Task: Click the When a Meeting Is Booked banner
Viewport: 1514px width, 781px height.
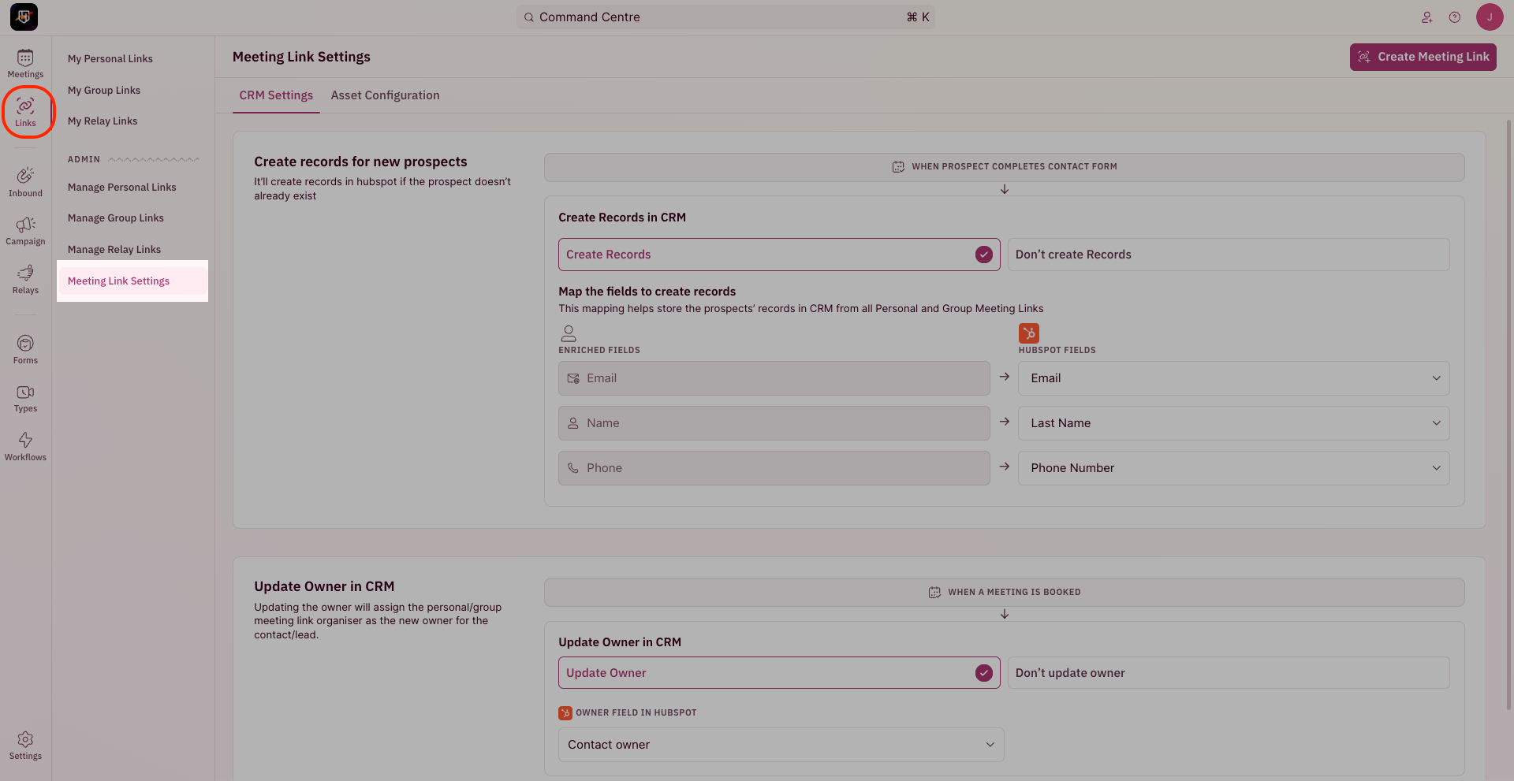Action: [1004, 593]
